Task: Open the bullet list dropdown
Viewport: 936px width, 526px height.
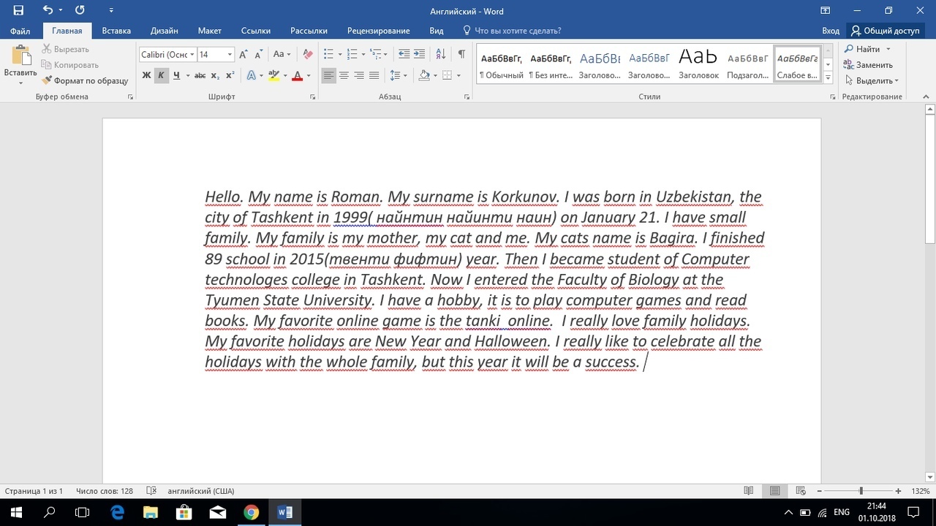Action: click(340, 55)
